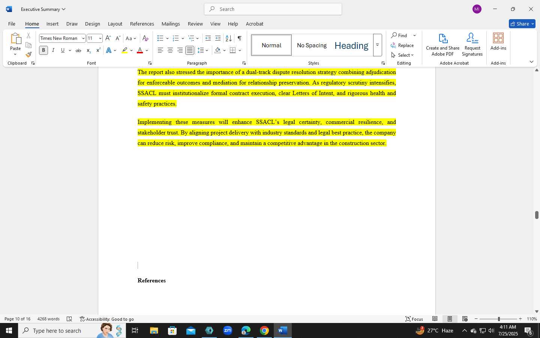Toggle Subscript formatting
540x338 pixels.
(x=88, y=50)
